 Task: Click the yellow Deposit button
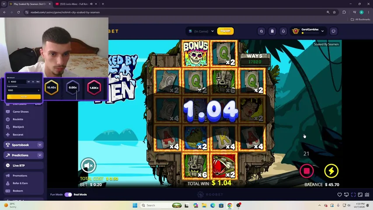coord(225,31)
